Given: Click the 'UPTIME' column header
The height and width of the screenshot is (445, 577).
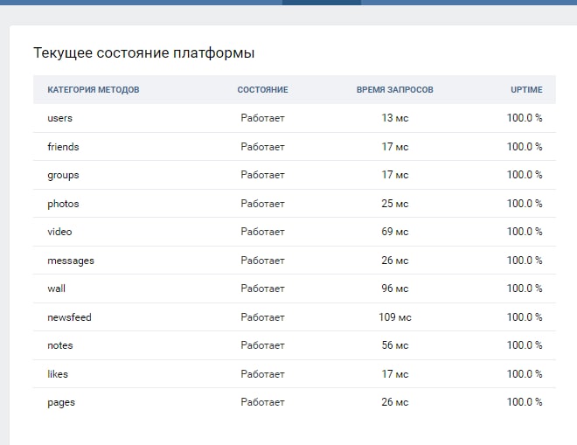Looking at the screenshot, I should (526, 90).
